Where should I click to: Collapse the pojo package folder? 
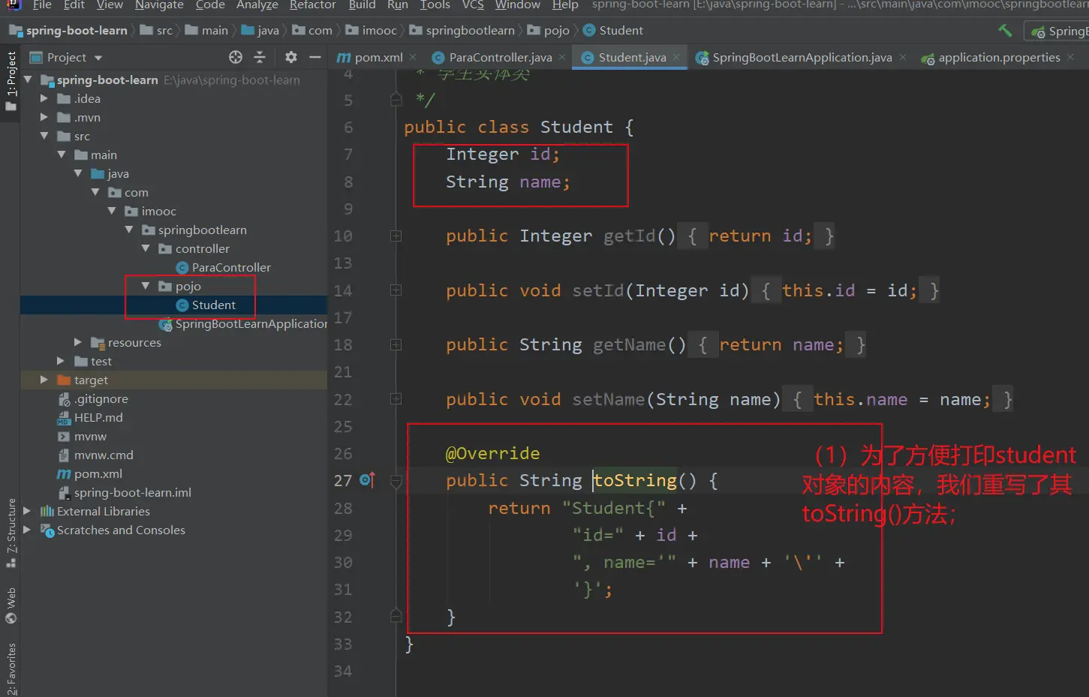(x=146, y=286)
